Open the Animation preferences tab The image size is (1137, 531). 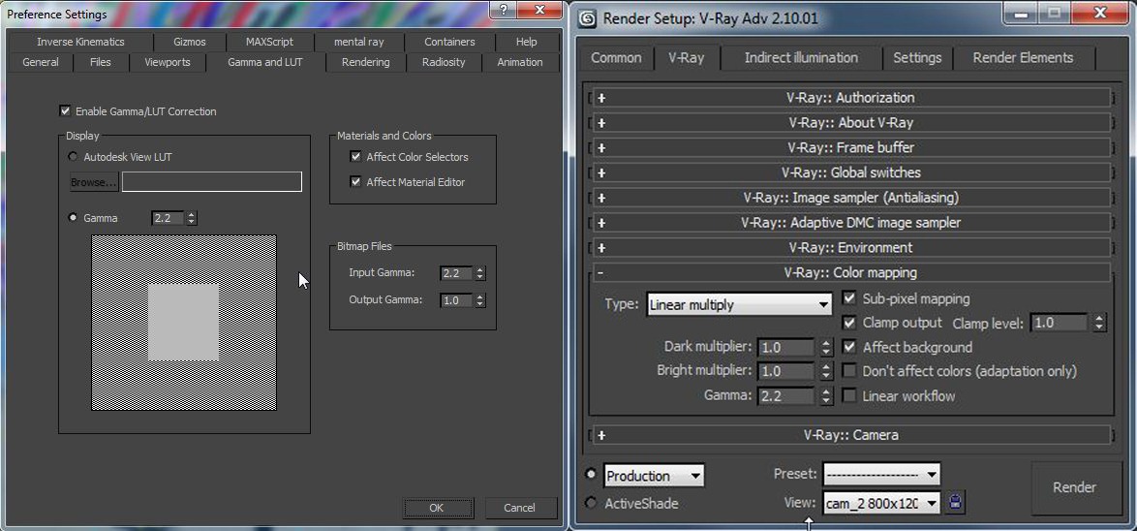[x=520, y=62]
